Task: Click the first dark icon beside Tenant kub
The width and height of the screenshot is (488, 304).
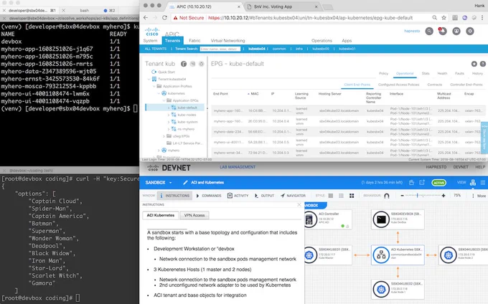Action: pos(184,64)
